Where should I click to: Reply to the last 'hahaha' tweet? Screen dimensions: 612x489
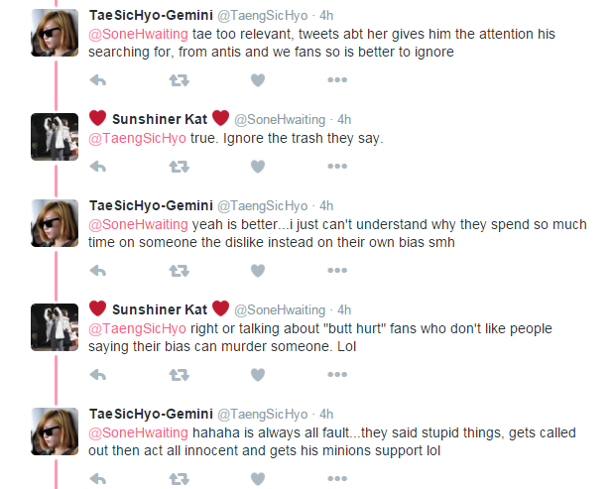[x=98, y=479]
